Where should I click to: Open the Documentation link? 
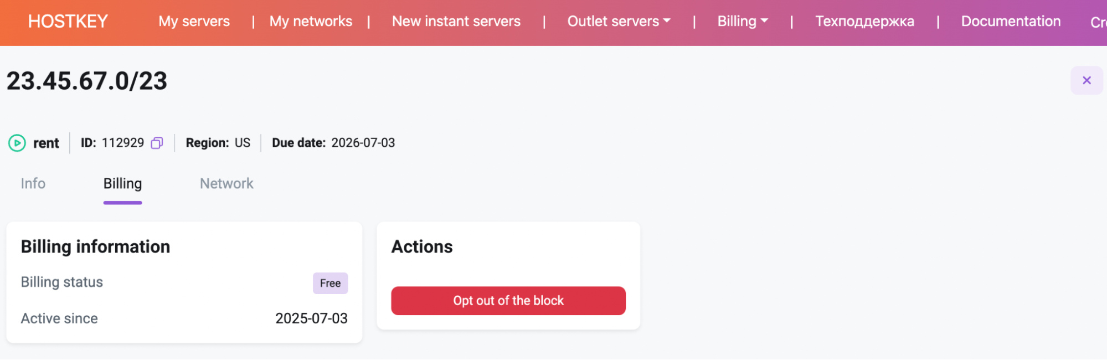tap(1011, 22)
